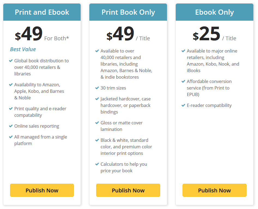Click checkmark beside Global book distribution

(x=11, y=61)
